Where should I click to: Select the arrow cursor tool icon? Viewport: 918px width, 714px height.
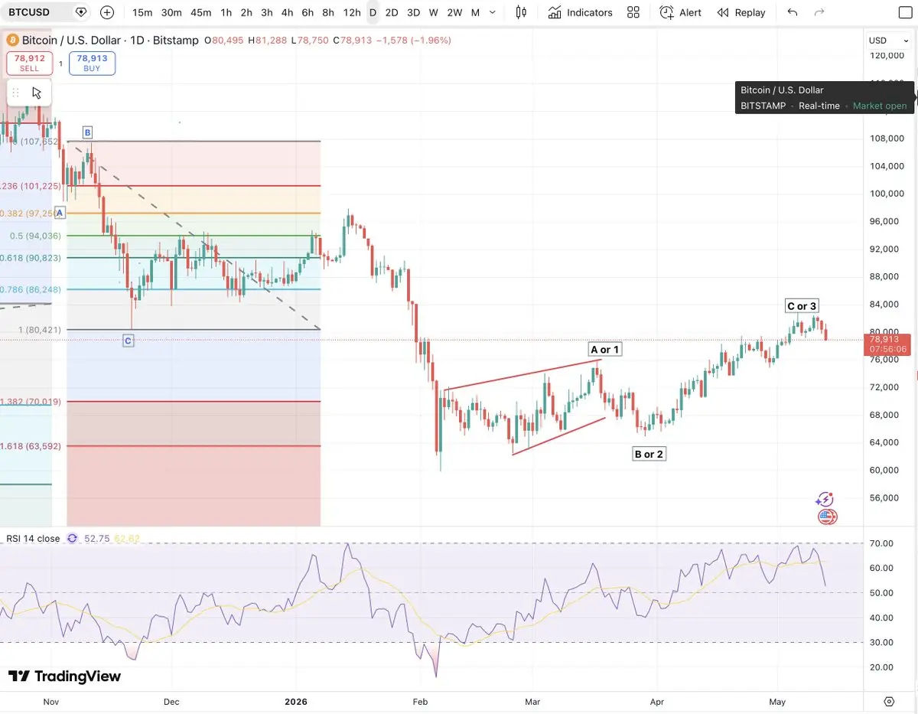(x=36, y=93)
